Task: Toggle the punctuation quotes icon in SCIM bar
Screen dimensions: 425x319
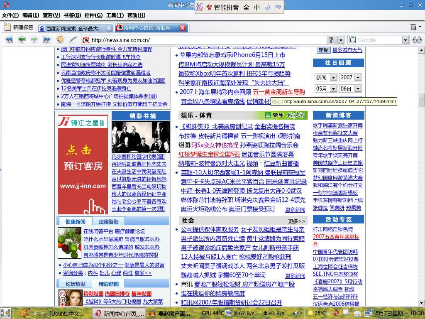Action: [278, 7]
